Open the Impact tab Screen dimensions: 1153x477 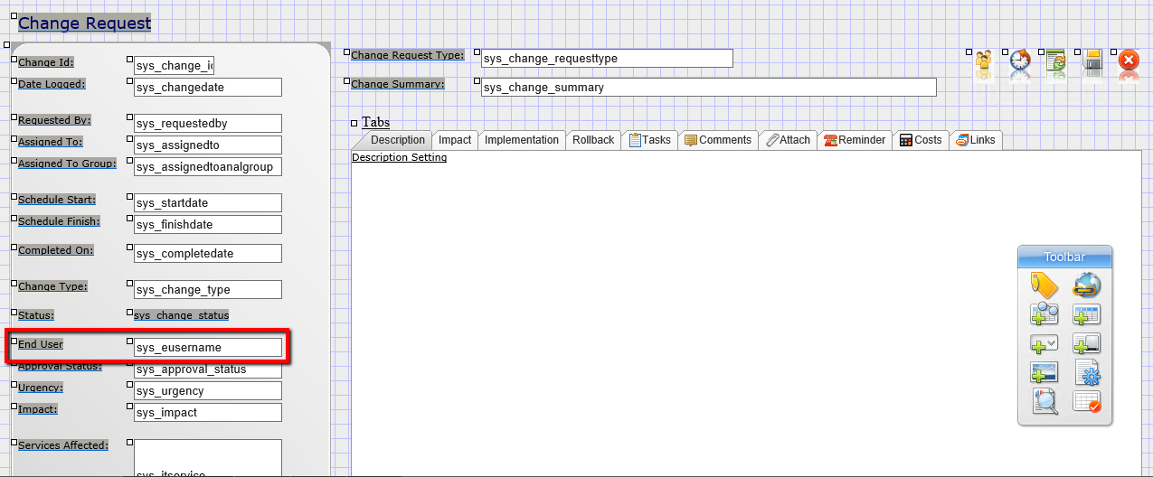[x=455, y=140]
